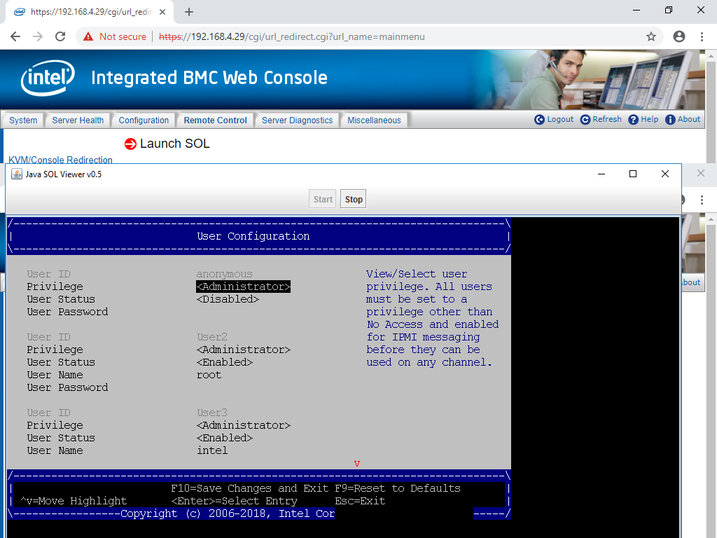Click 'F10=Save Changes and Exit' text
Screen dimensions: 717x538
250,488
